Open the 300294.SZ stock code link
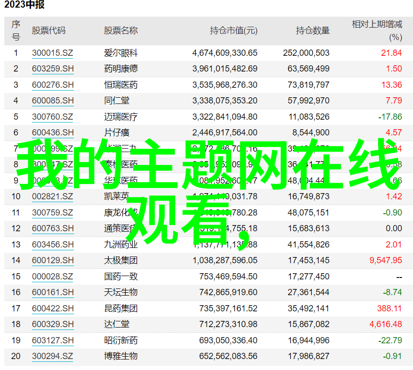The image size is (413, 370). point(53,356)
